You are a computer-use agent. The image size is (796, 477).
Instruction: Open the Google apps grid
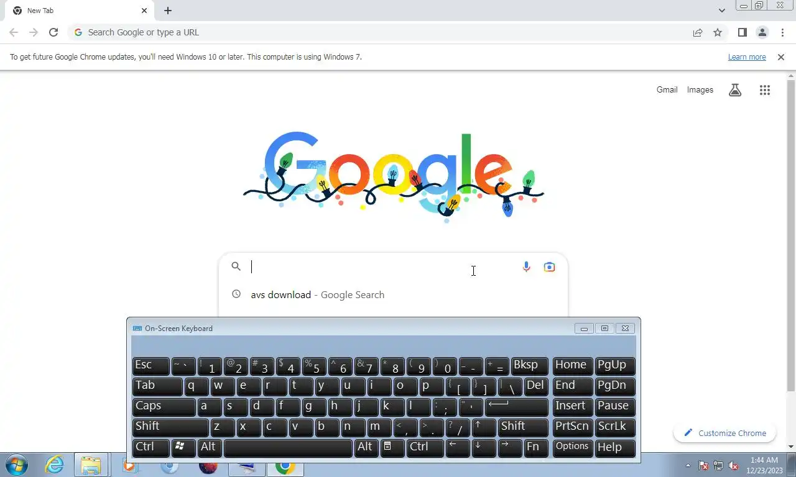[765, 90]
